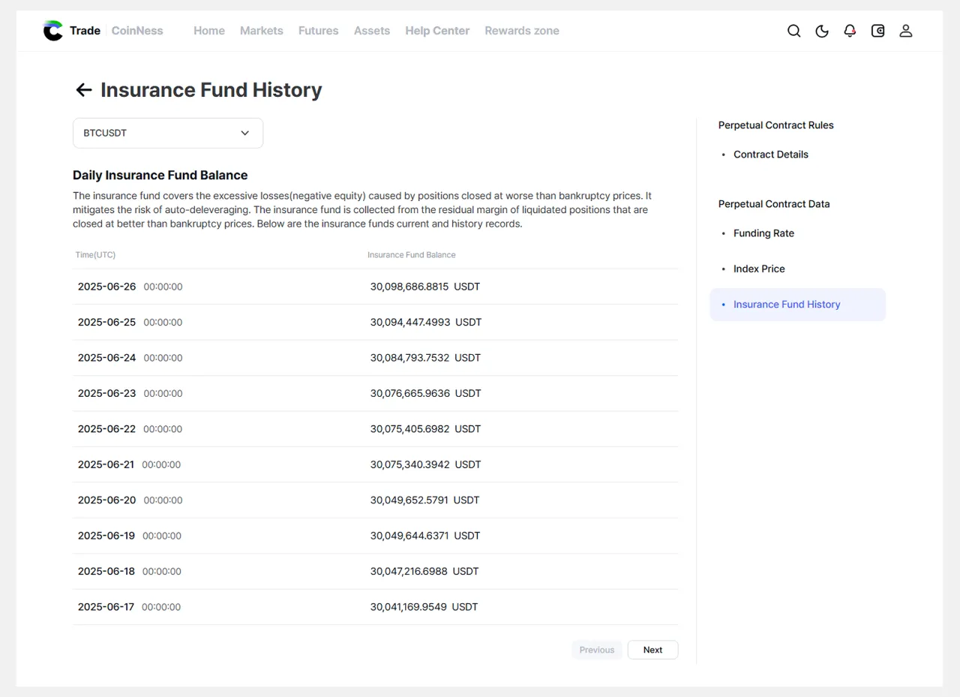Screen dimensions: 960x697
Task: Go back using the left arrow icon
Action: [x=83, y=90]
